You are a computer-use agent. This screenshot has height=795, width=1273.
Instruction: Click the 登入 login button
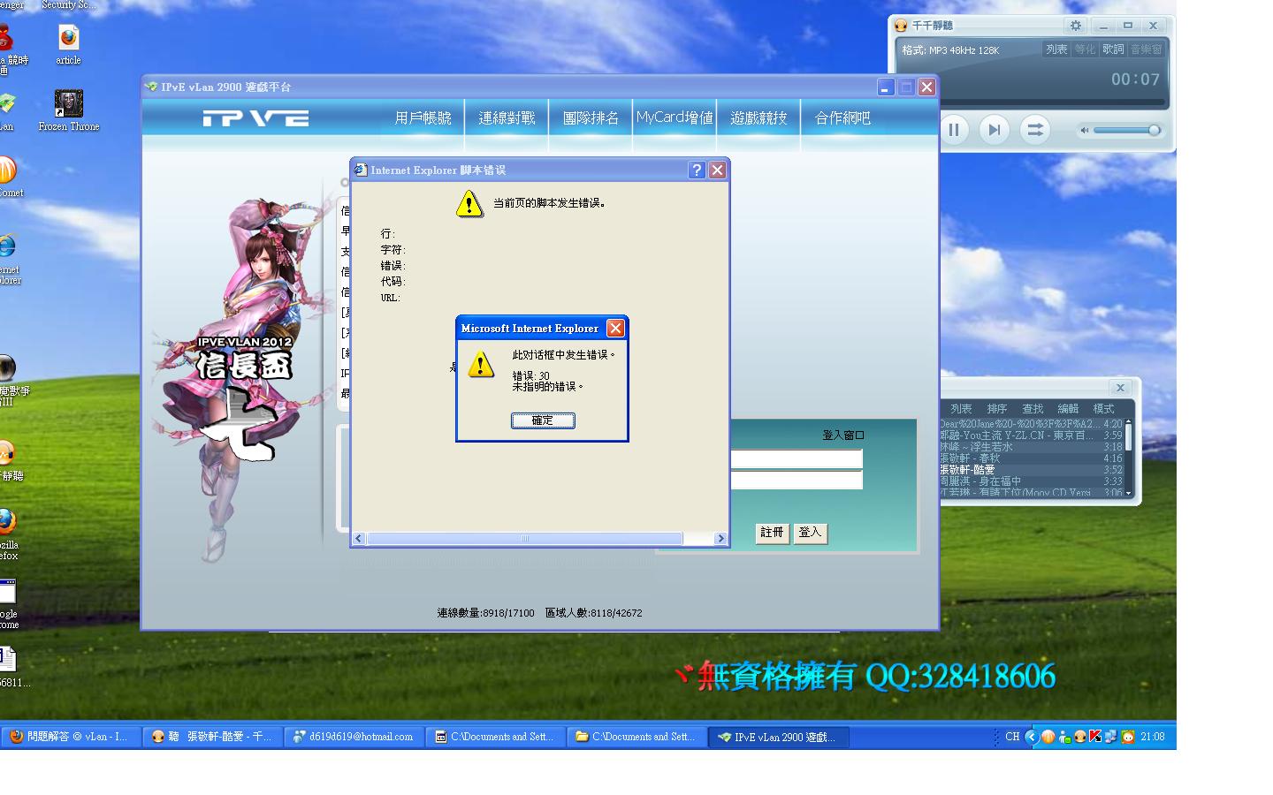tap(810, 533)
